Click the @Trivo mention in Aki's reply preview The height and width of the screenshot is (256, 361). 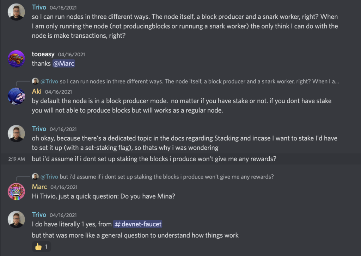pos(49,81)
